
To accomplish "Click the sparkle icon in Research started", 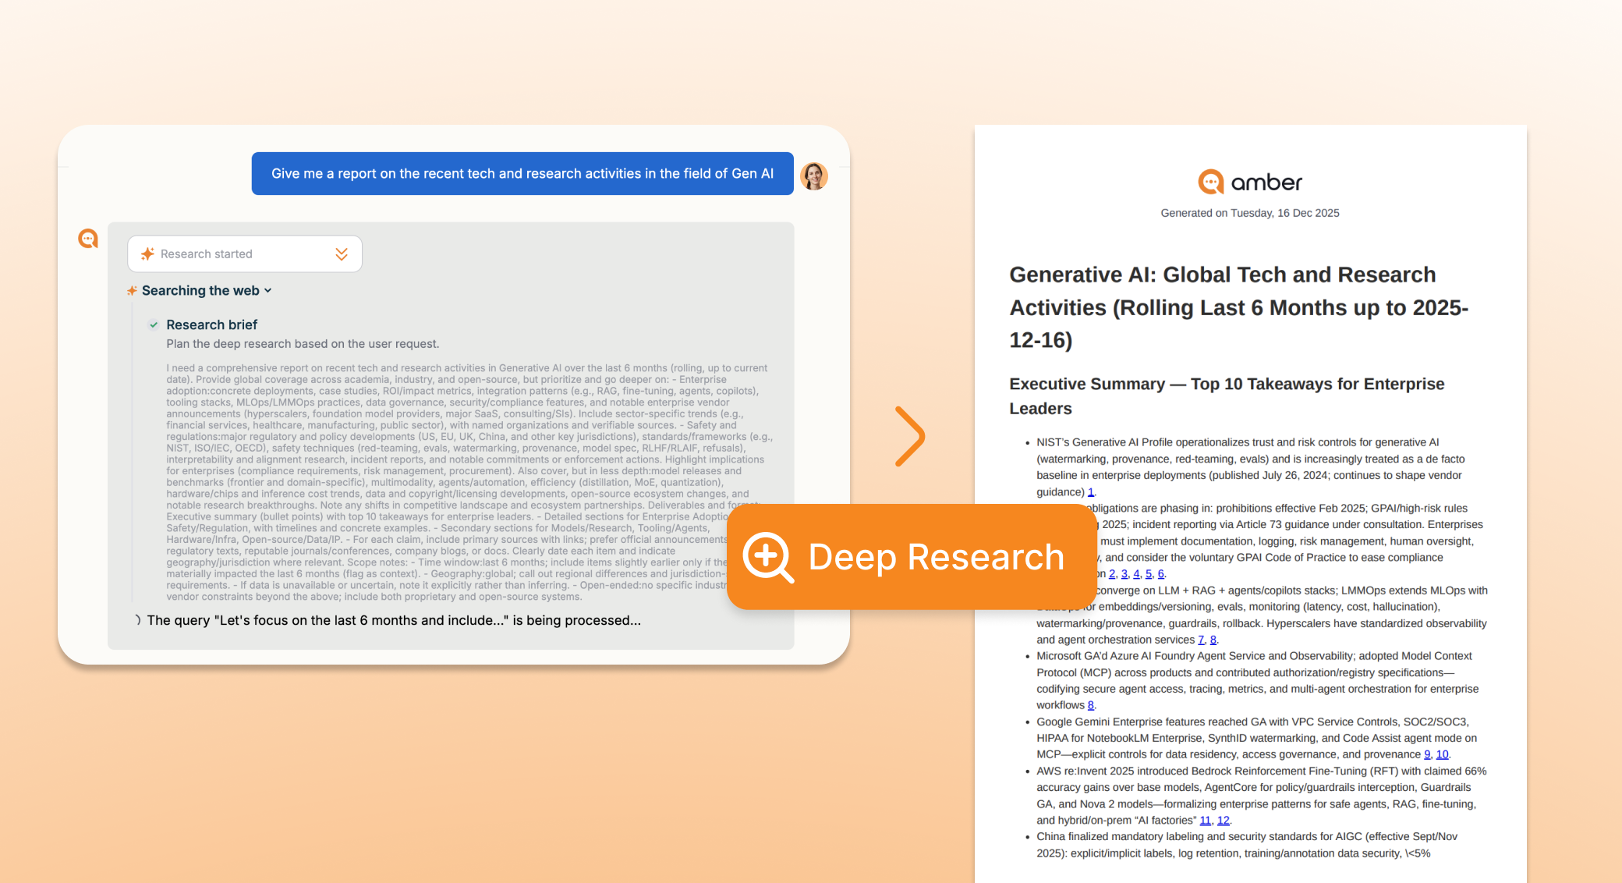I will click(147, 254).
